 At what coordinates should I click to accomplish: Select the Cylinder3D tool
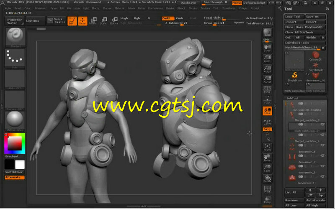(x=315, y=56)
